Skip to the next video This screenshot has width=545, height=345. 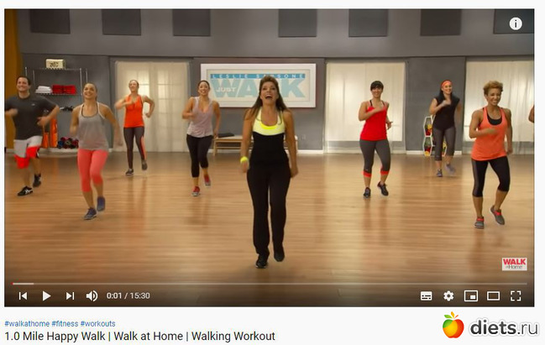click(x=70, y=295)
